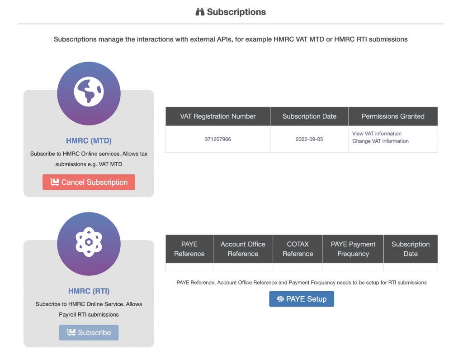Click the cart icon on Subscribe button
463x361 pixels.
(71, 332)
